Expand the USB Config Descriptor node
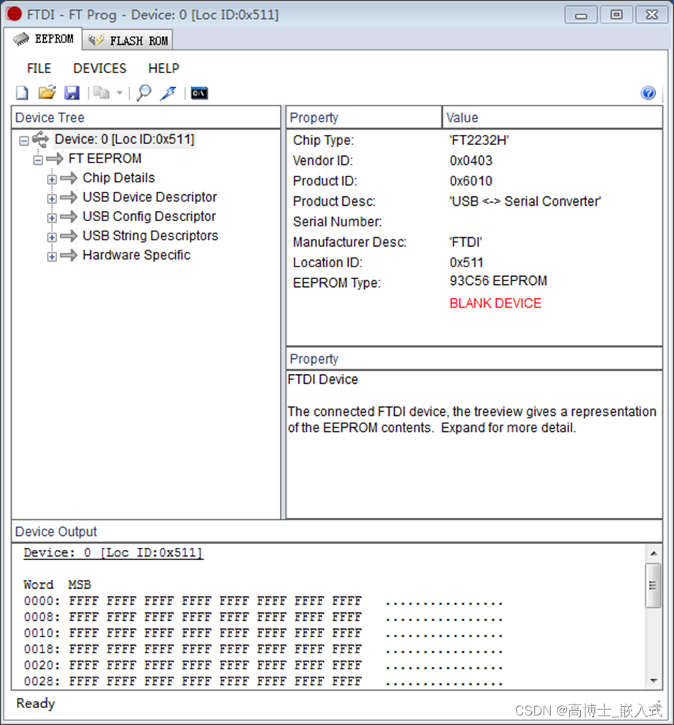 pyautogui.click(x=52, y=218)
